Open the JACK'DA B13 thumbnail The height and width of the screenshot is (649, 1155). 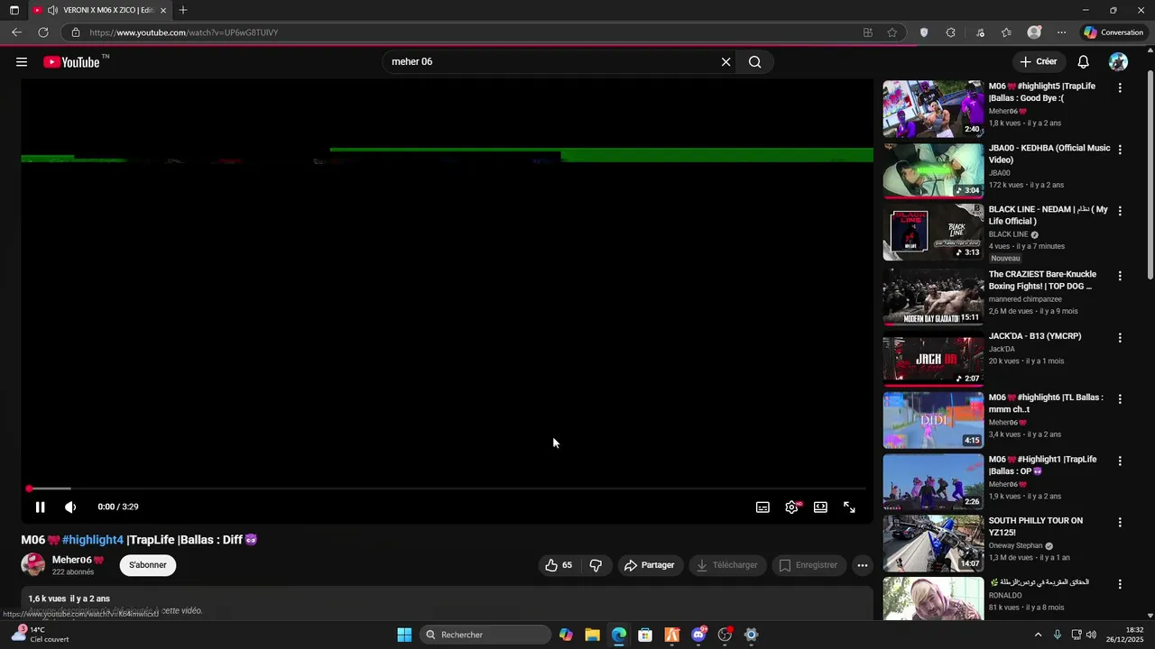tap(933, 359)
